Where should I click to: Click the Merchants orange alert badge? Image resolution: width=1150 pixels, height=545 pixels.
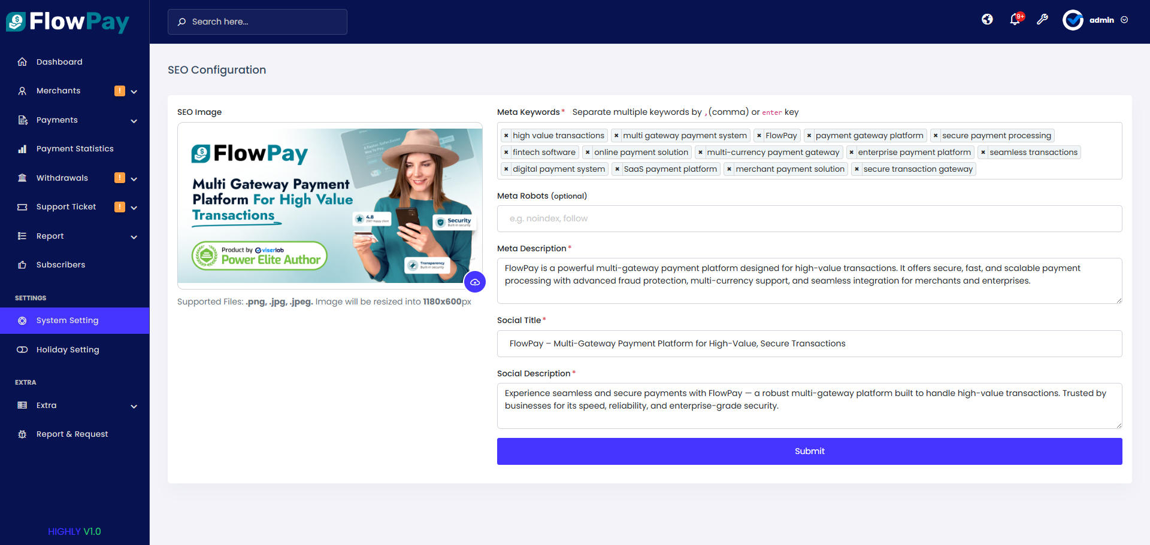coord(120,91)
